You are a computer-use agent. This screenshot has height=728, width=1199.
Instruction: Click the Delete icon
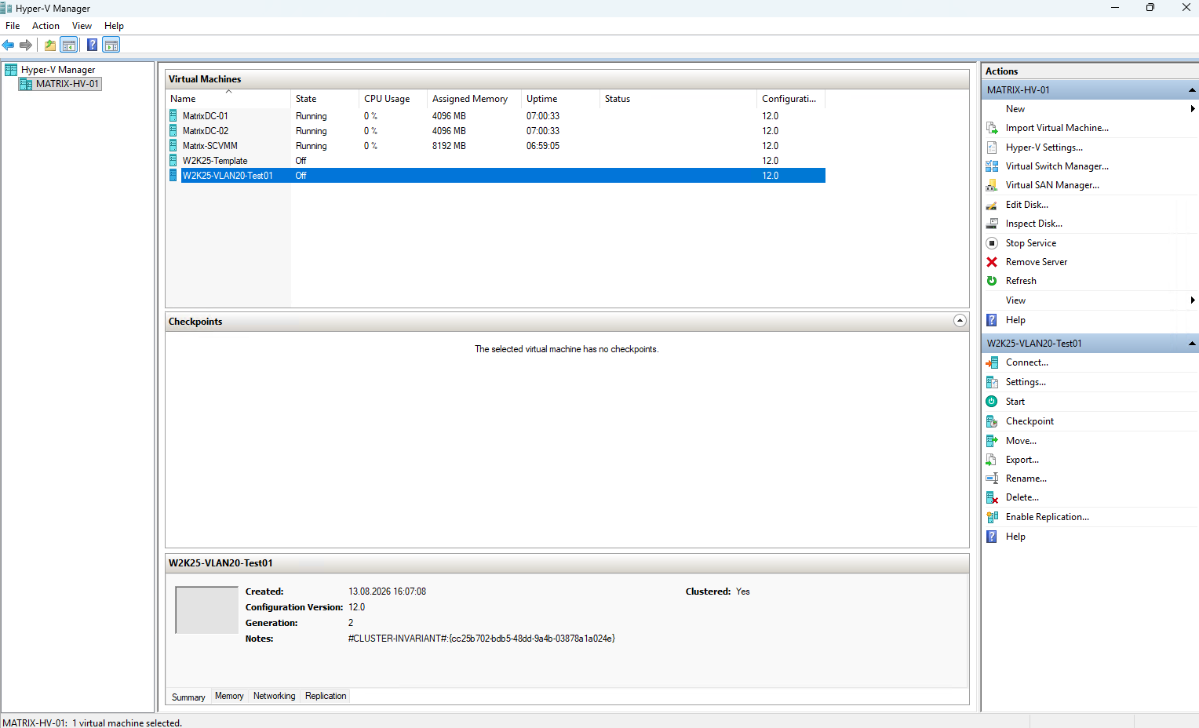click(x=992, y=497)
